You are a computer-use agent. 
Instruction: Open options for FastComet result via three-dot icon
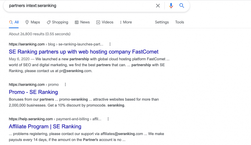[110, 44]
